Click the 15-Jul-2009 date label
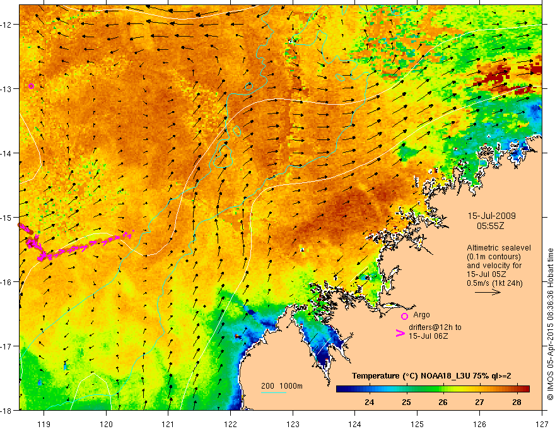Viewport: 555px width, 429px height. (x=492, y=216)
